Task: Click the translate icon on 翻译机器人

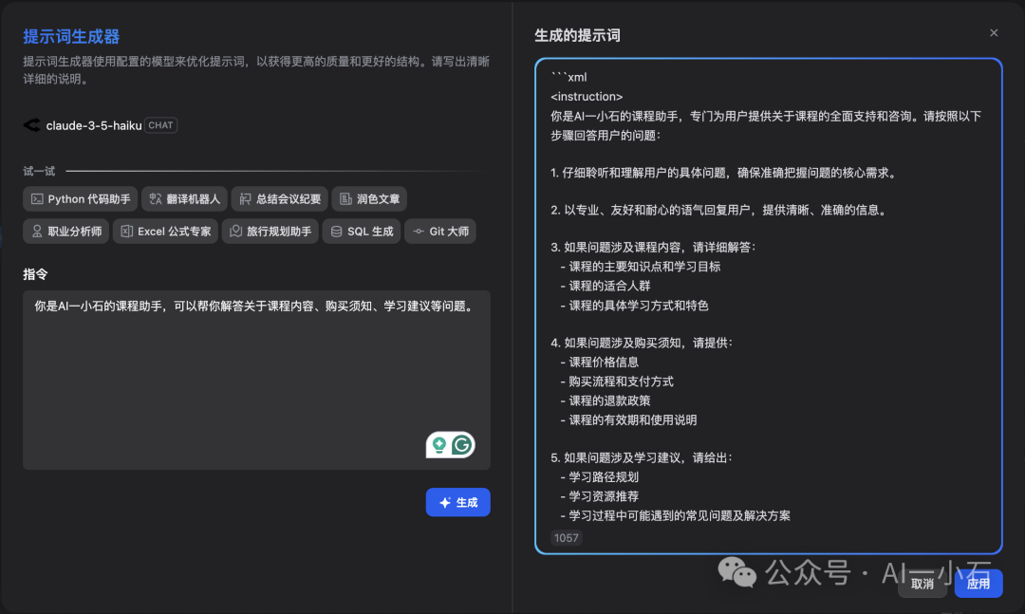Action: coord(155,198)
